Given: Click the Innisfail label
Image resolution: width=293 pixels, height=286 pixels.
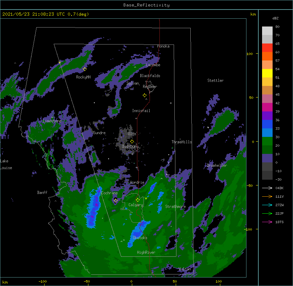Looking at the screenshot, I should 141,111.
